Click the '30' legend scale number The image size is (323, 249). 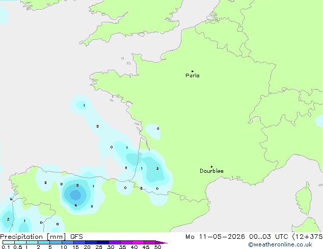[x=111, y=247]
